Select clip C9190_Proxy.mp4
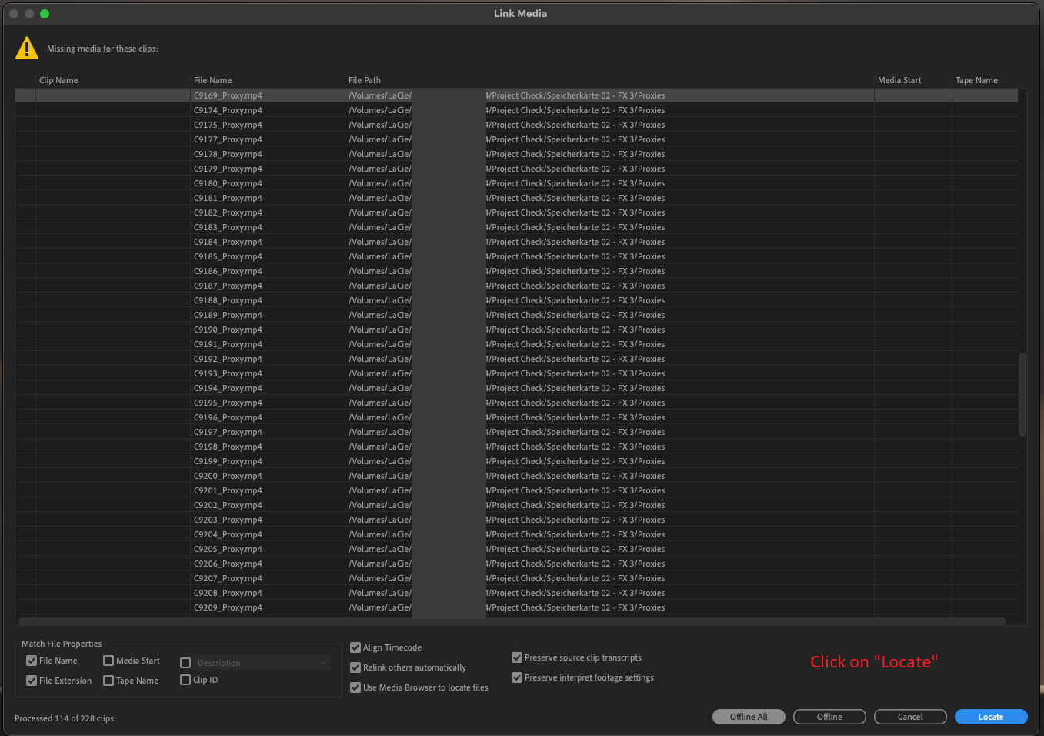 pos(516,330)
